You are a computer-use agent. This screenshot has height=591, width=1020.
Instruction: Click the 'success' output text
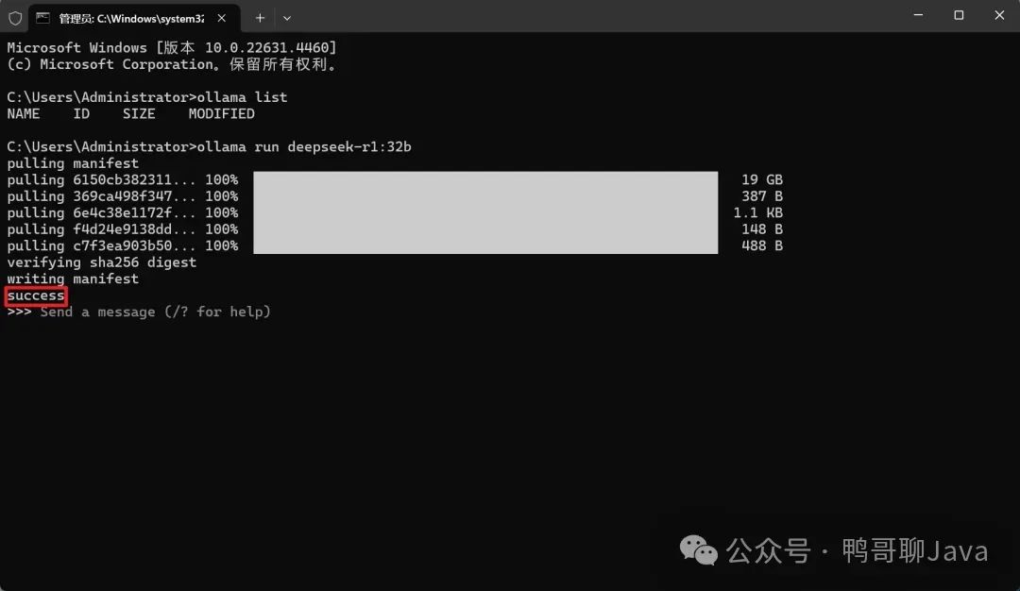point(36,295)
